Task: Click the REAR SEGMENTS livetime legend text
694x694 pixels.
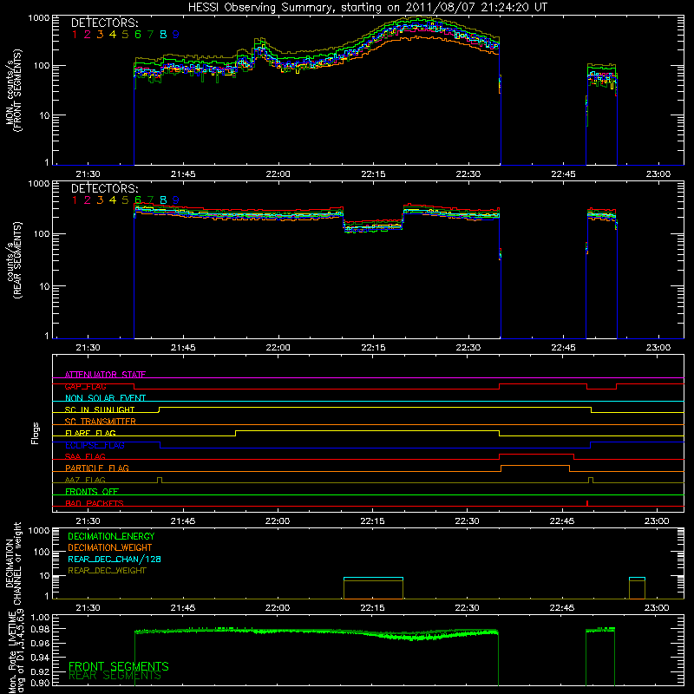Action: click(x=115, y=676)
